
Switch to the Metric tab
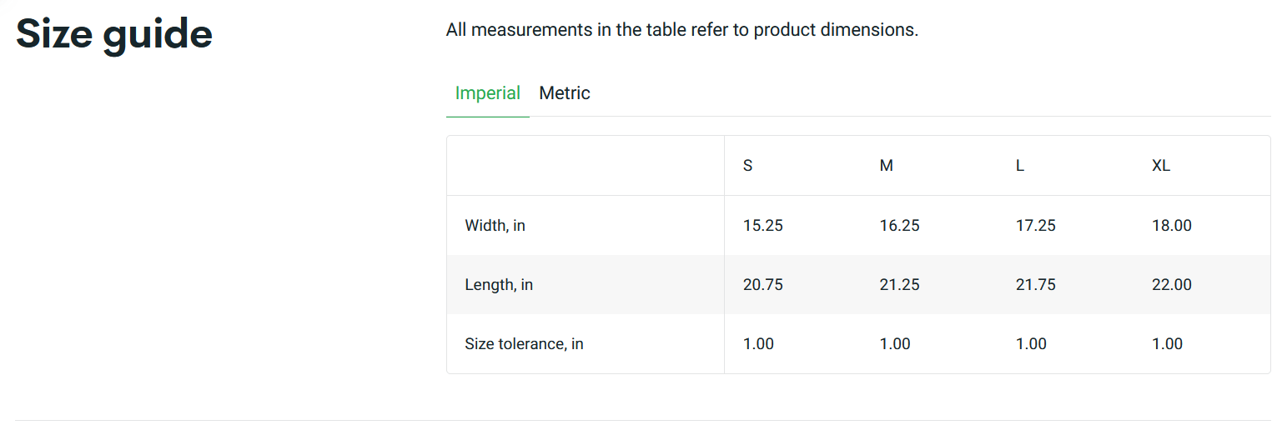pyautogui.click(x=565, y=93)
